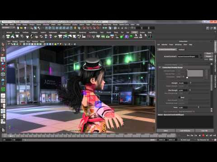217x162 pixels.
Task: Open the viewport Lighting menu
Action: 22,41
